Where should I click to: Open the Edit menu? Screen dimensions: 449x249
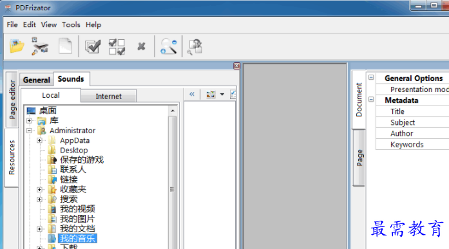click(30, 25)
